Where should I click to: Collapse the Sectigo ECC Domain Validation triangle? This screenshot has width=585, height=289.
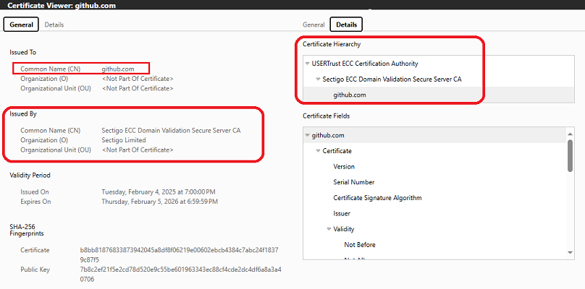tap(319, 79)
